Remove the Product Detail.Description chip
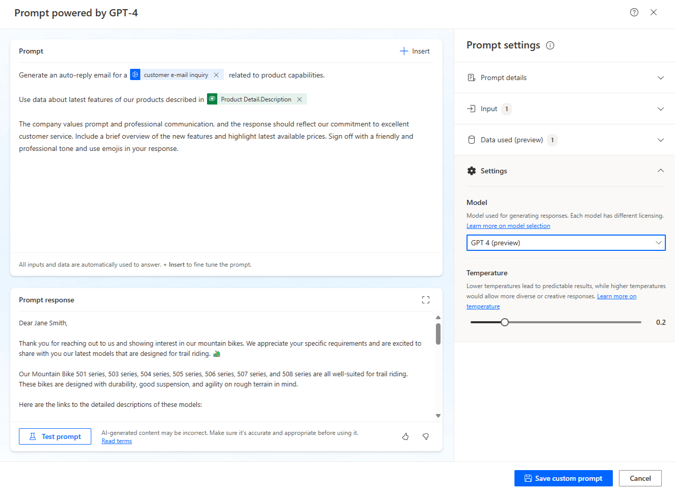The image size is (675, 491). pyautogui.click(x=299, y=99)
